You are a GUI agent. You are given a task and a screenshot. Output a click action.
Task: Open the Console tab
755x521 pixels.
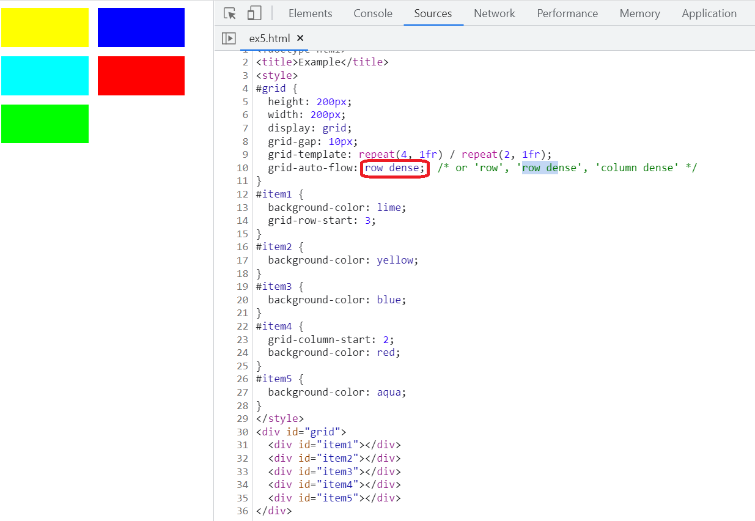pyautogui.click(x=372, y=13)
